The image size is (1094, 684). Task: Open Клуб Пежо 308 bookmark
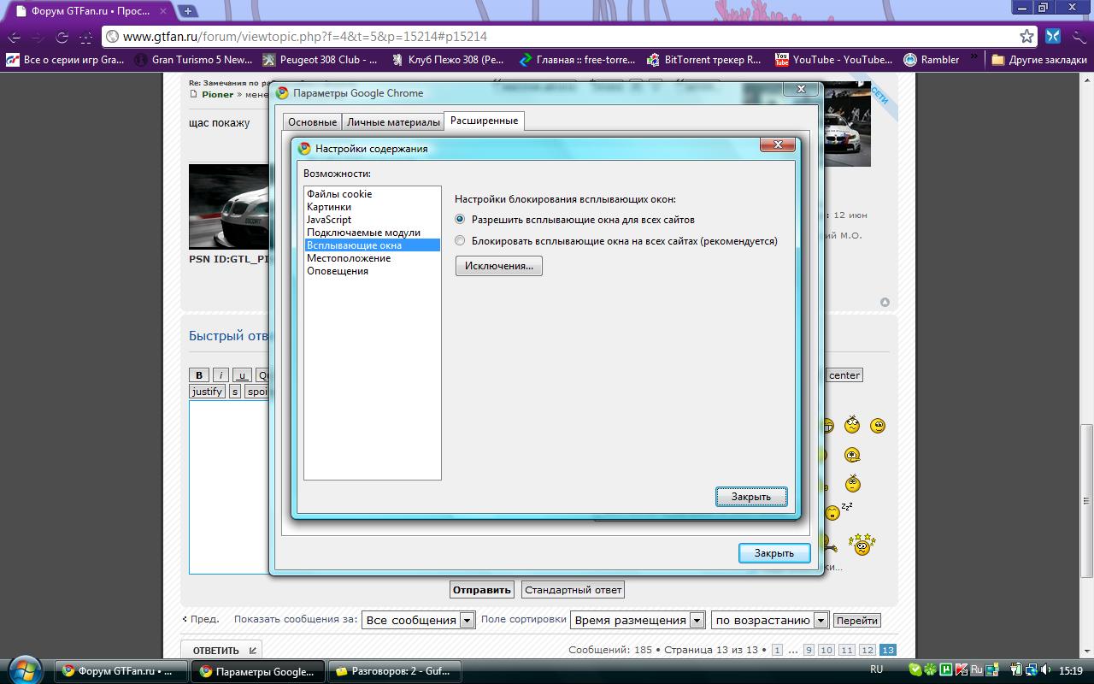[448, 60]
